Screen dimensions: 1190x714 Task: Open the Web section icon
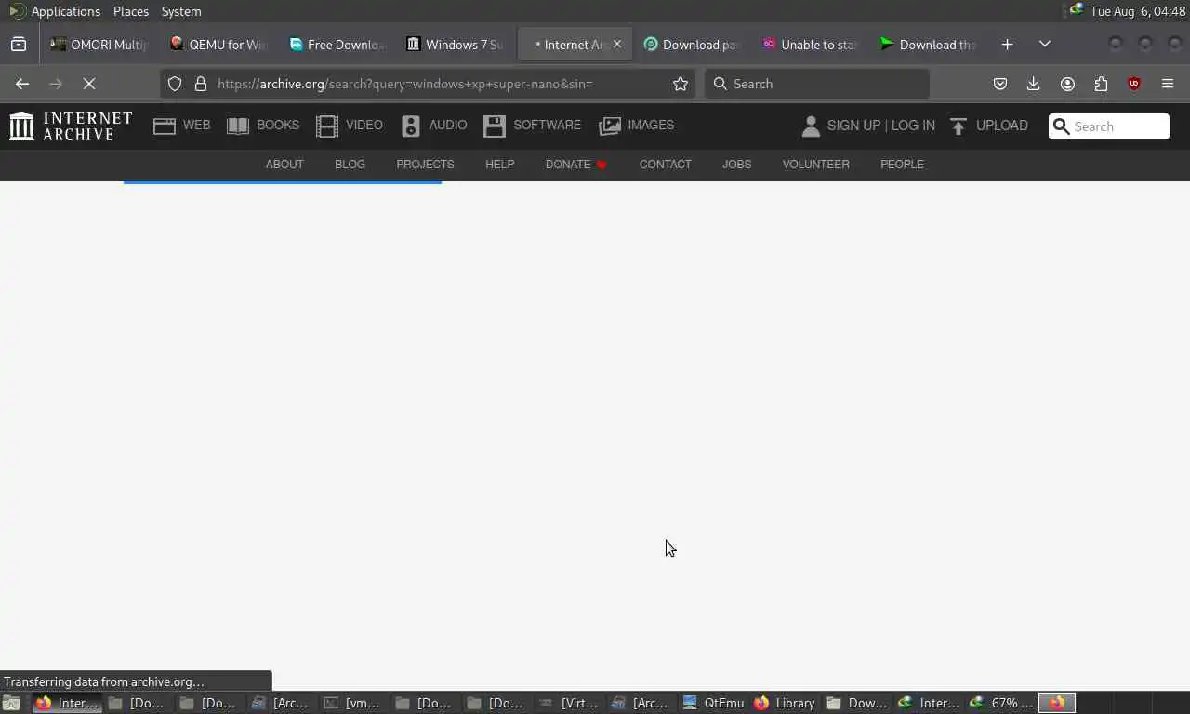[x=165, y=126]
